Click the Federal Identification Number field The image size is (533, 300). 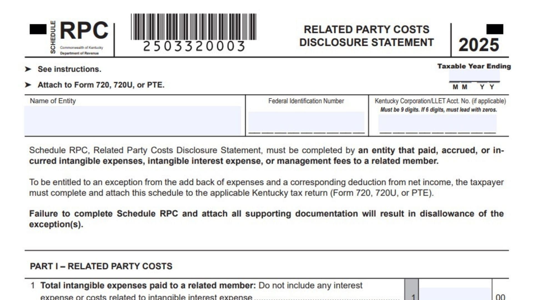click(306, 122)
